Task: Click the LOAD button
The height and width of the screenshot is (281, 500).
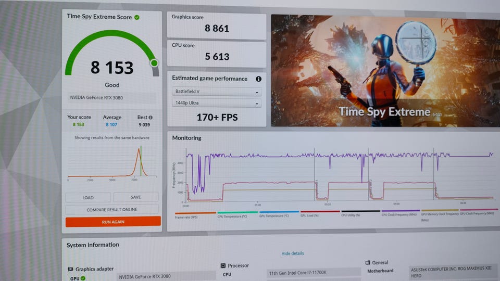Action: [88, 198]
